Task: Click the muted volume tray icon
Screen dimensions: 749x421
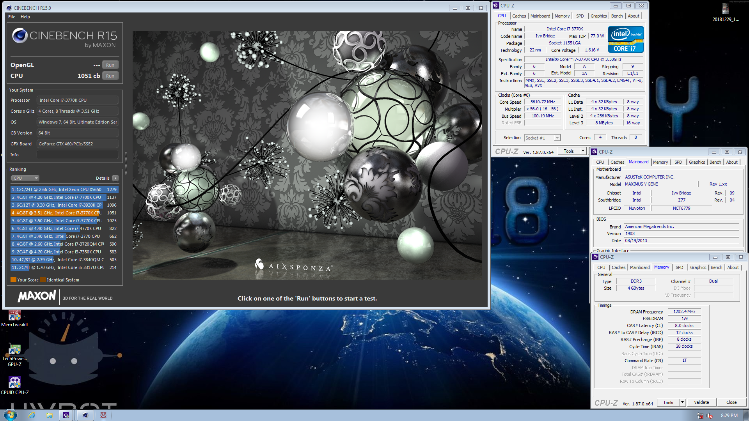Action: (x=710, y=416)
